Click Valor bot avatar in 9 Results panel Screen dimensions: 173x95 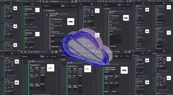click(25, 62)
